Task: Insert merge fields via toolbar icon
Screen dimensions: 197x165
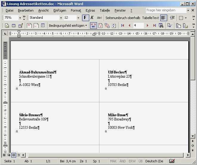Action: pos(43,26)
